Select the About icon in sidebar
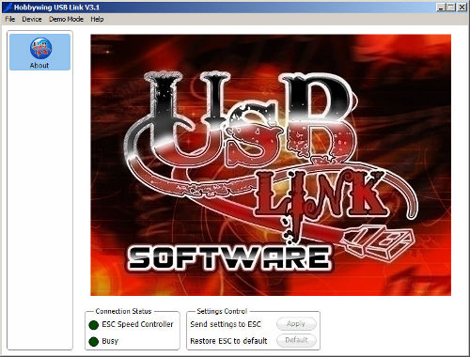470x357 pixels. coord(39,52)
